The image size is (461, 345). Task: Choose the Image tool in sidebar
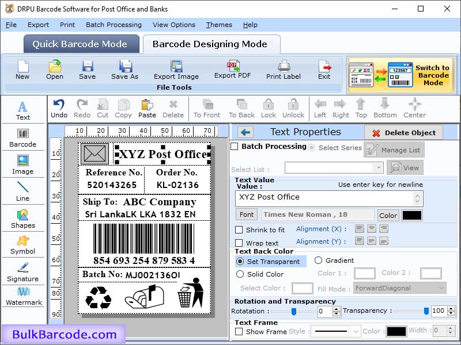[x=23, y=165]
